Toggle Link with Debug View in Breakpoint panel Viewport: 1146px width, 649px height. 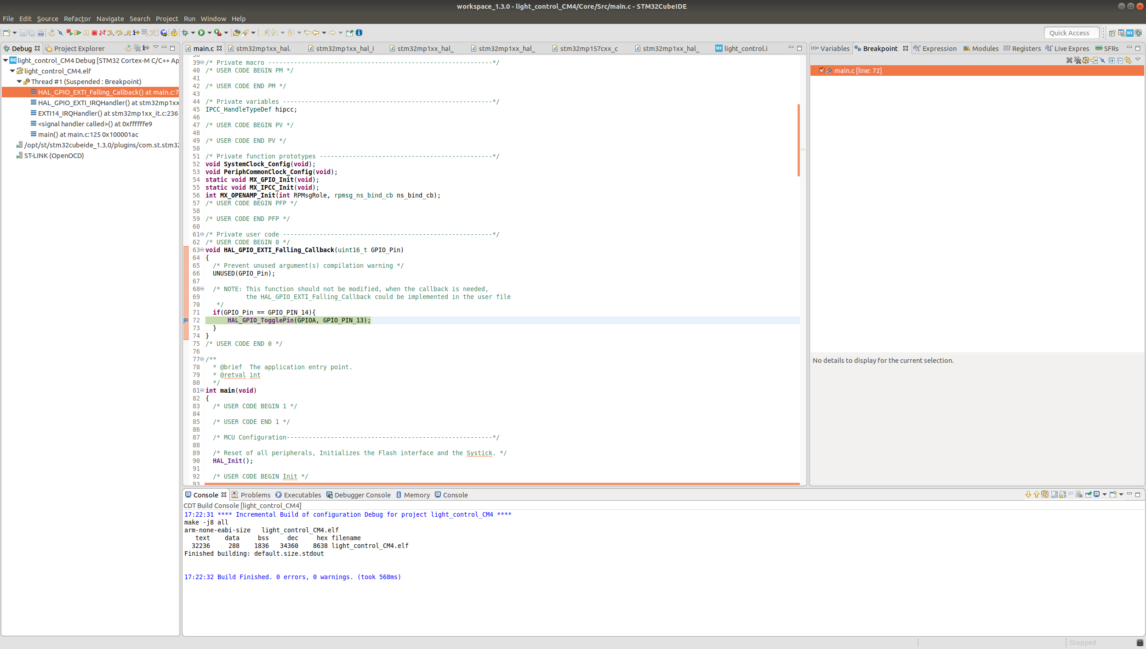(x=1128, y=60)
